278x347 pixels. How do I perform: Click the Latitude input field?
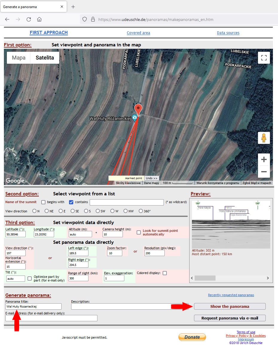[x=16, y=234]
